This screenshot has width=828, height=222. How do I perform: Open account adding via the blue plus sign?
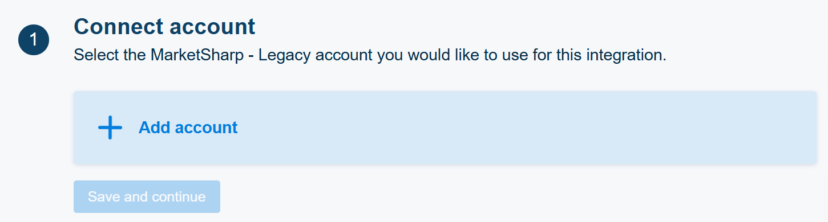[x=110, y=128]
